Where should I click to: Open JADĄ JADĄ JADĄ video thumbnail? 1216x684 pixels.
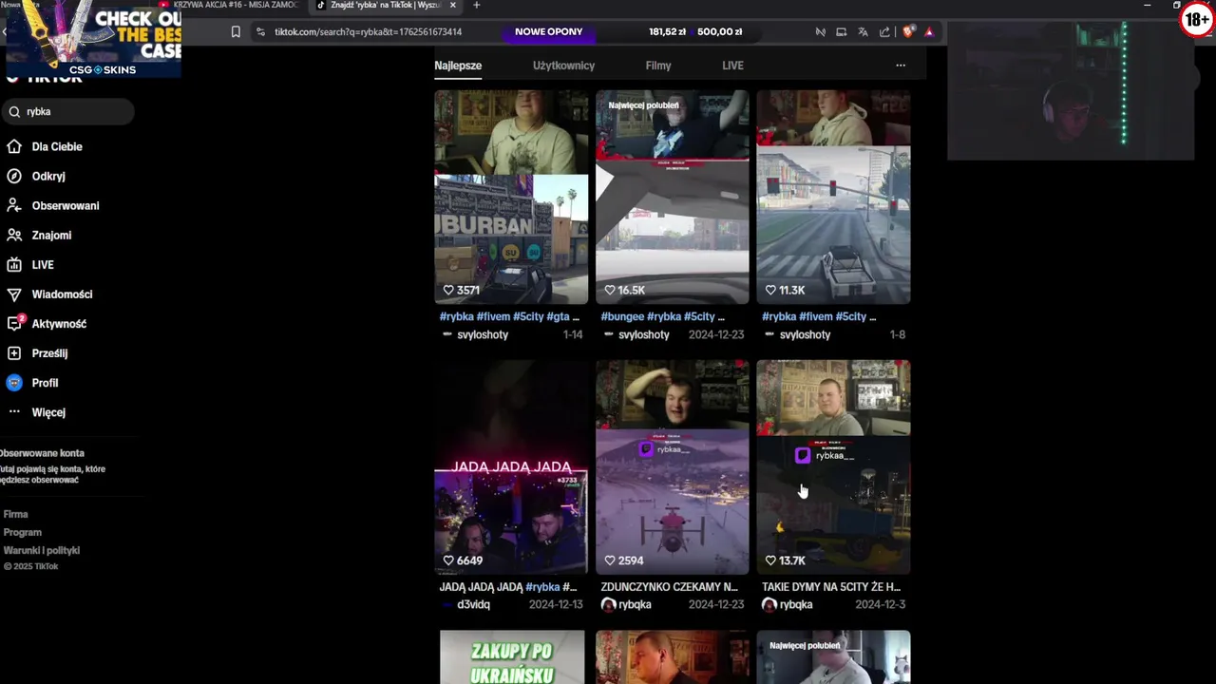pyautogui.click(x=511, y=466)
